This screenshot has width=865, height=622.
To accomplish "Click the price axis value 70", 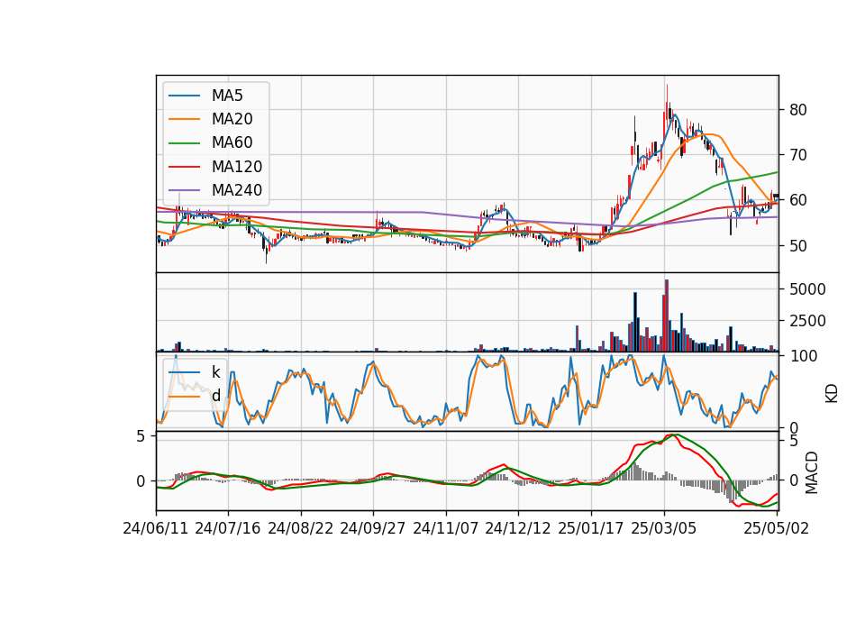I will coord(798,155).
